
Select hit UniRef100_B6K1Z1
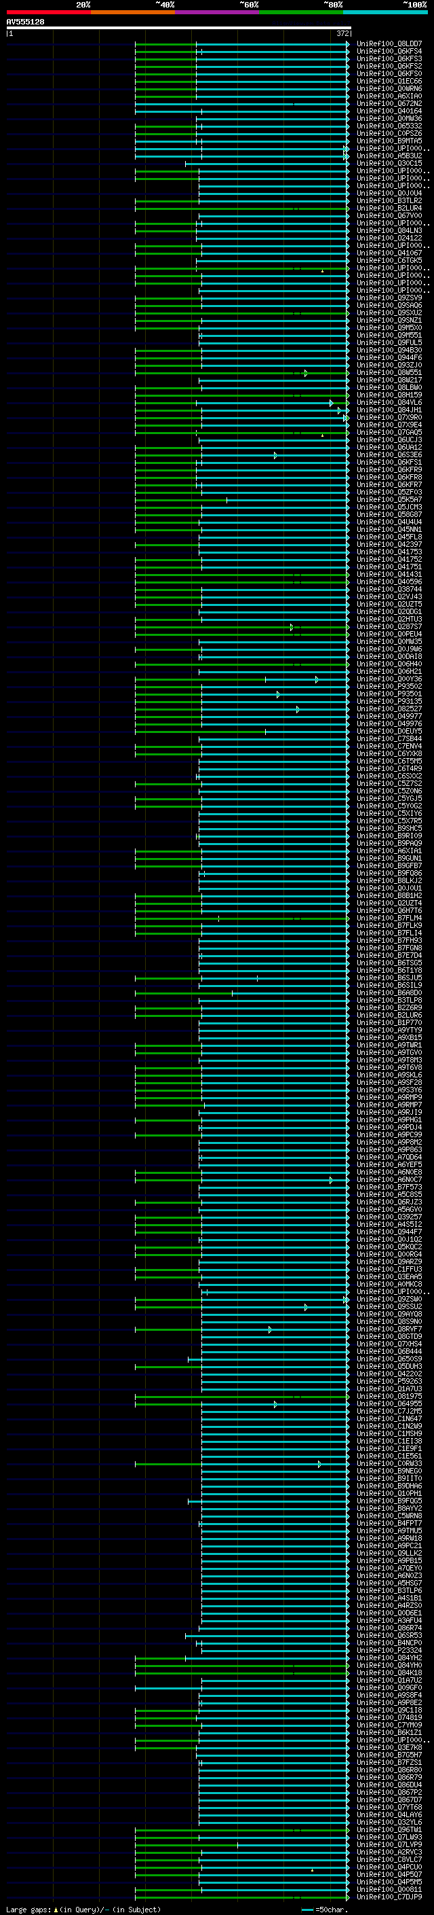coord(389,1733)
